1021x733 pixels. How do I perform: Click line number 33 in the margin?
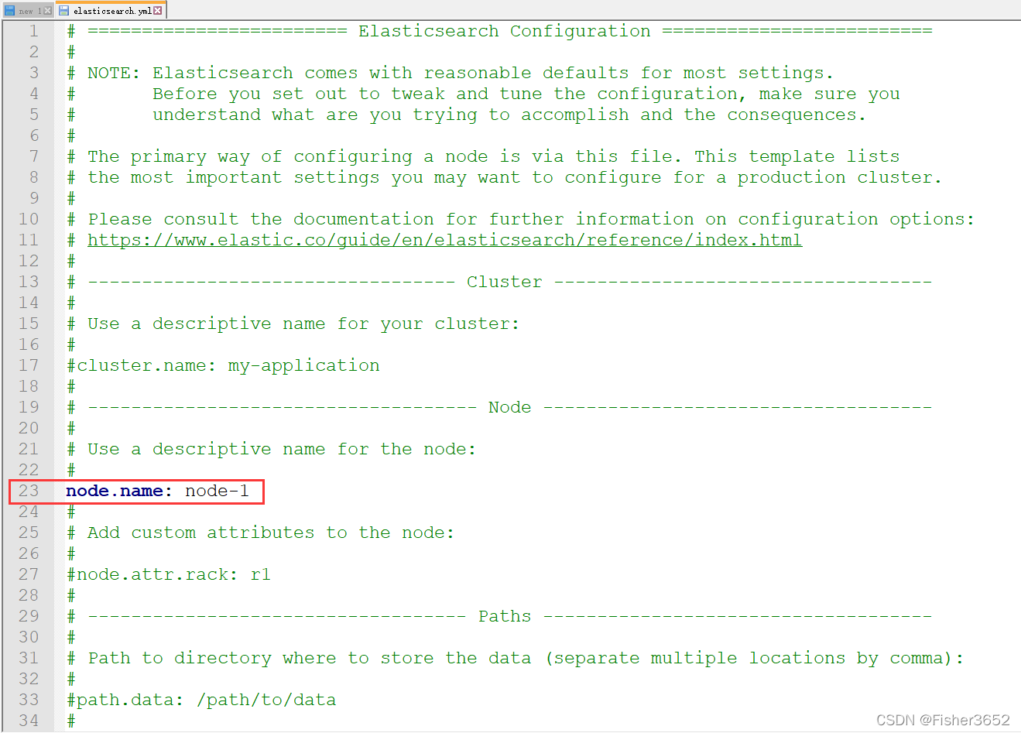(29, 700)
